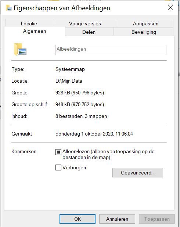180x227 pixels.
Task: Confirm with the OK button
Action: pos(78,219)
